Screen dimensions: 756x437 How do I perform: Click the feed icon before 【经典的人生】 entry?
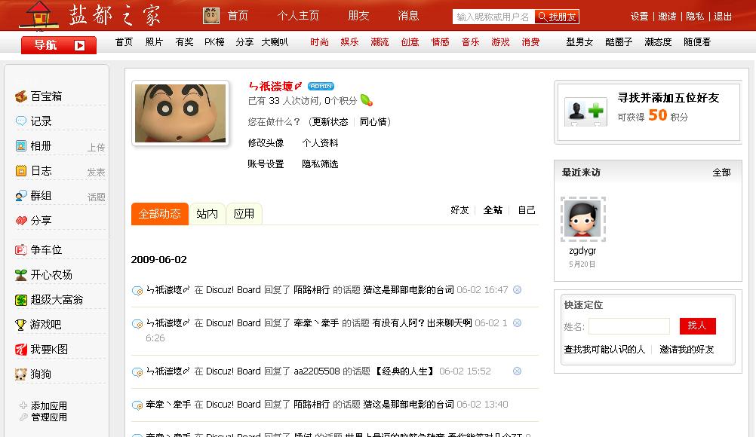[x=137, y=372]
